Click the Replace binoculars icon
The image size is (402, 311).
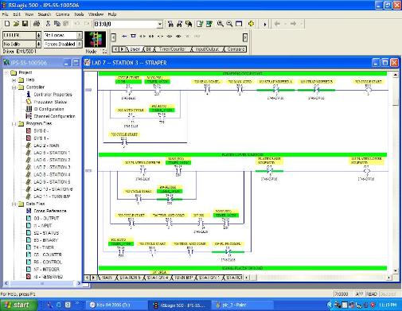[x=189, y=24]
